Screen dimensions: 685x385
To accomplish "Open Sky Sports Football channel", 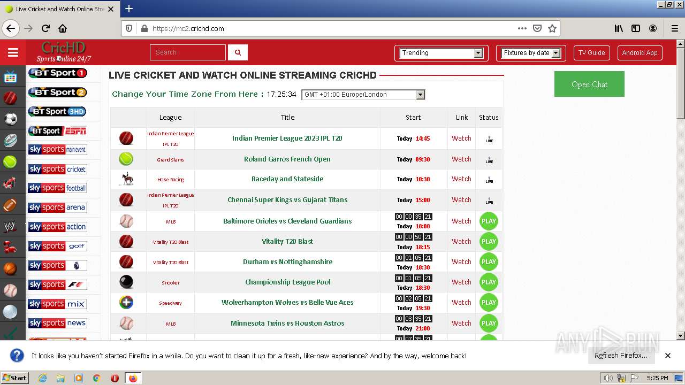I will point(57,188).
